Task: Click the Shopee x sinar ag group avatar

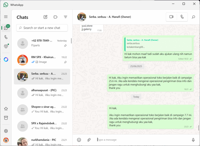Action: point(22,109)
